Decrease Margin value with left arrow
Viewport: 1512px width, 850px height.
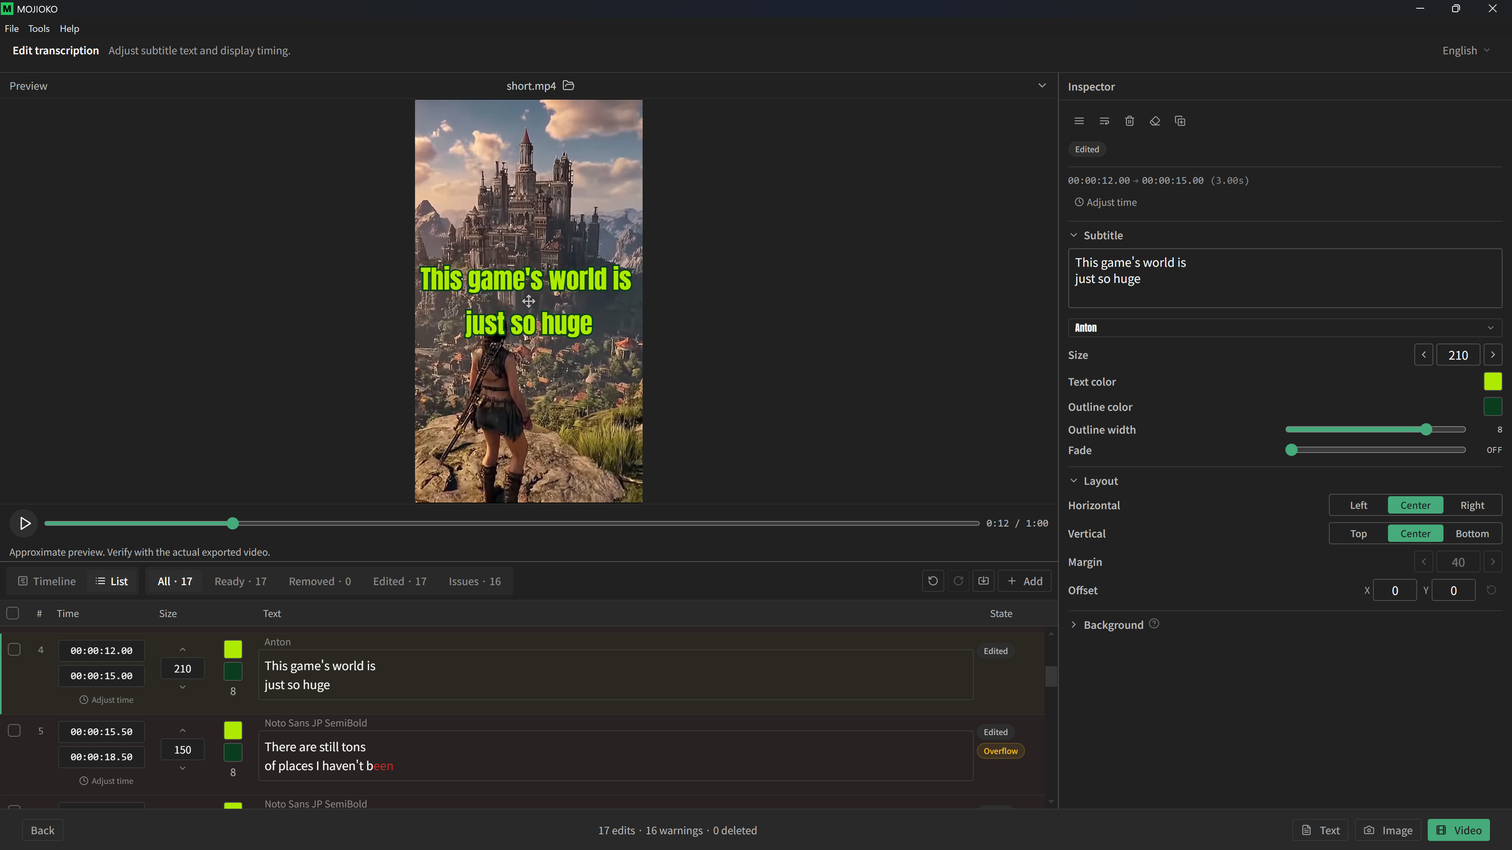(1423, 562)
